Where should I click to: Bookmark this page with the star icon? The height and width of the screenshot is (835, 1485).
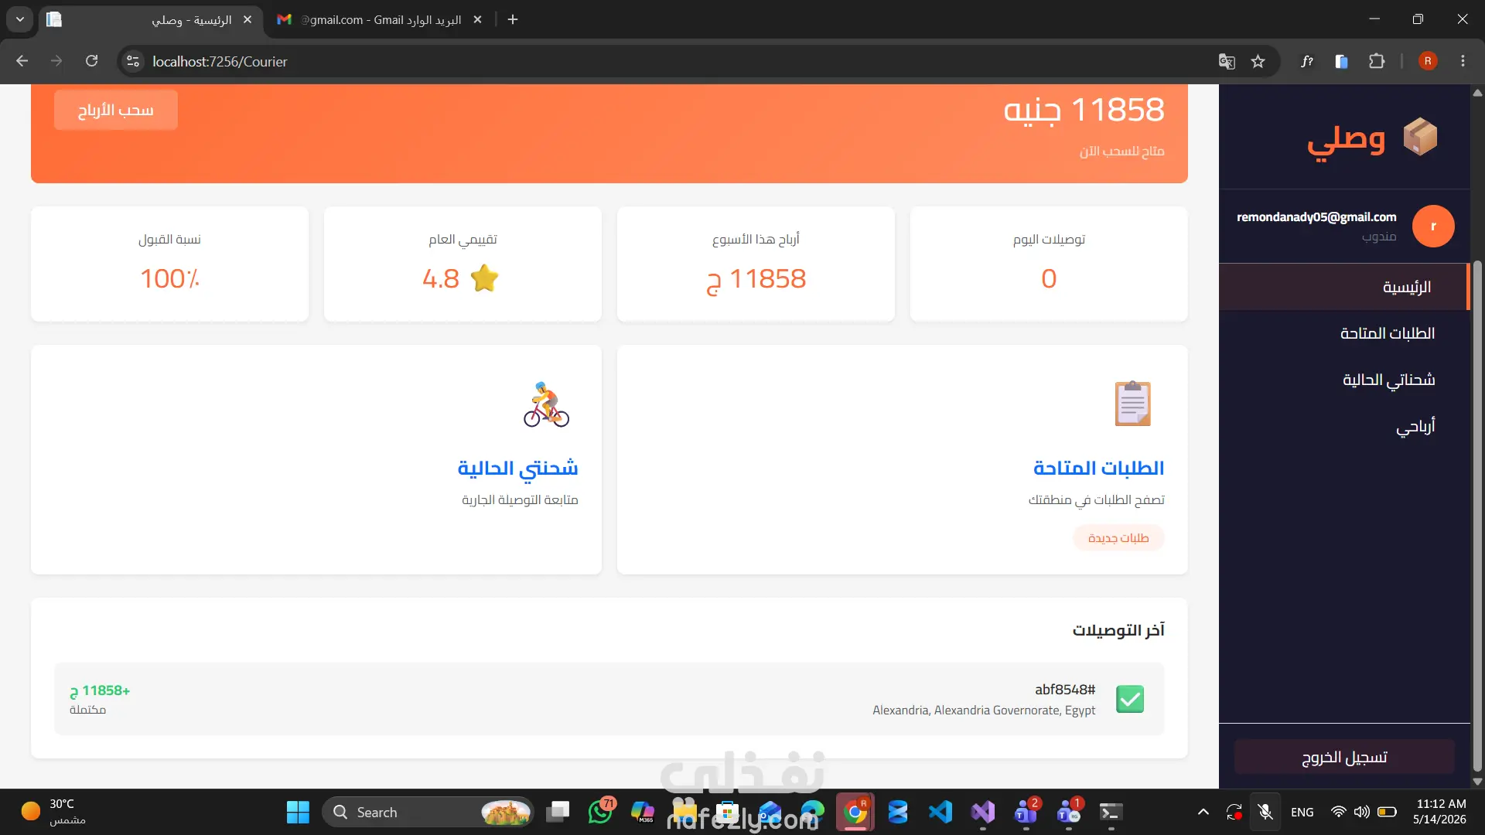pos(1258,61)
